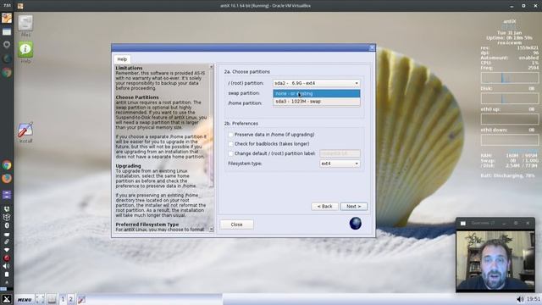Click the purple stacked-bars icon in the dock

click(x=7, y=194)
